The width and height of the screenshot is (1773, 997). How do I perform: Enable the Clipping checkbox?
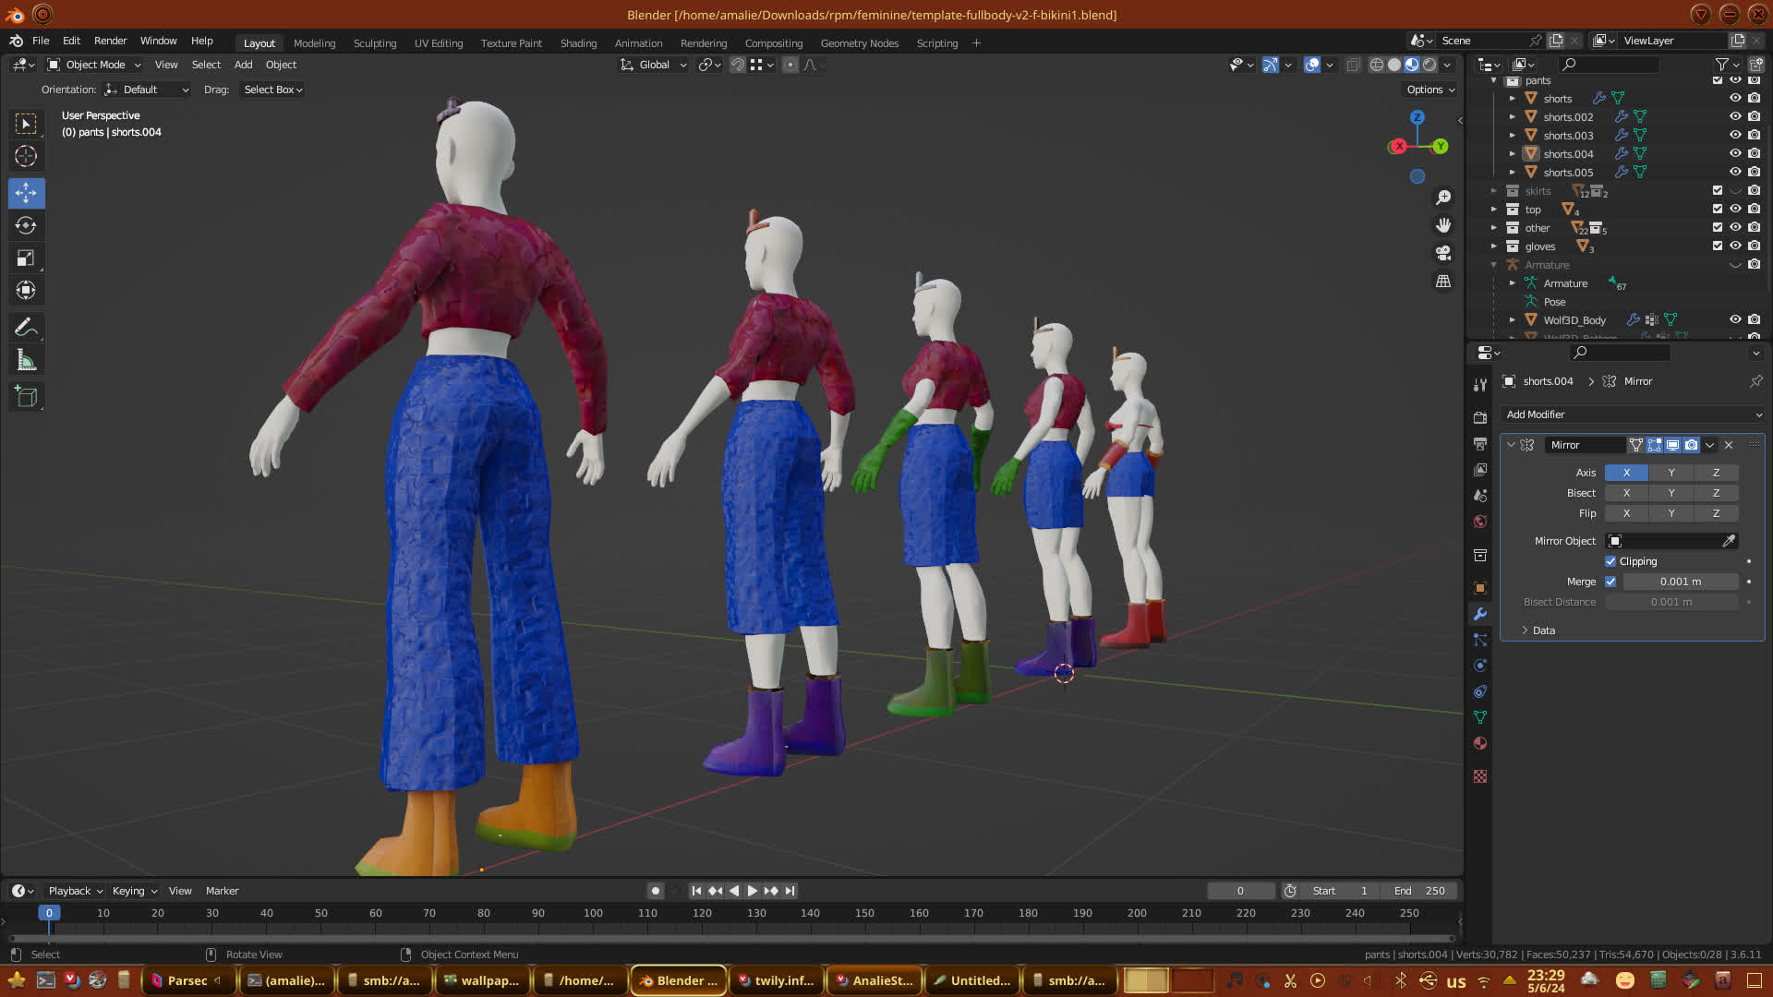1610,561
